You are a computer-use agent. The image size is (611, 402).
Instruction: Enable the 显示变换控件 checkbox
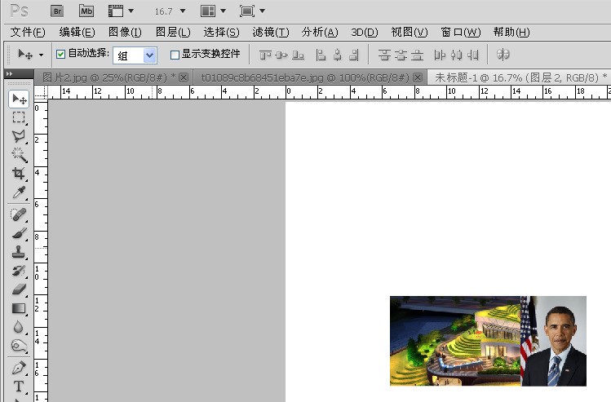click(x=175, y=55)
